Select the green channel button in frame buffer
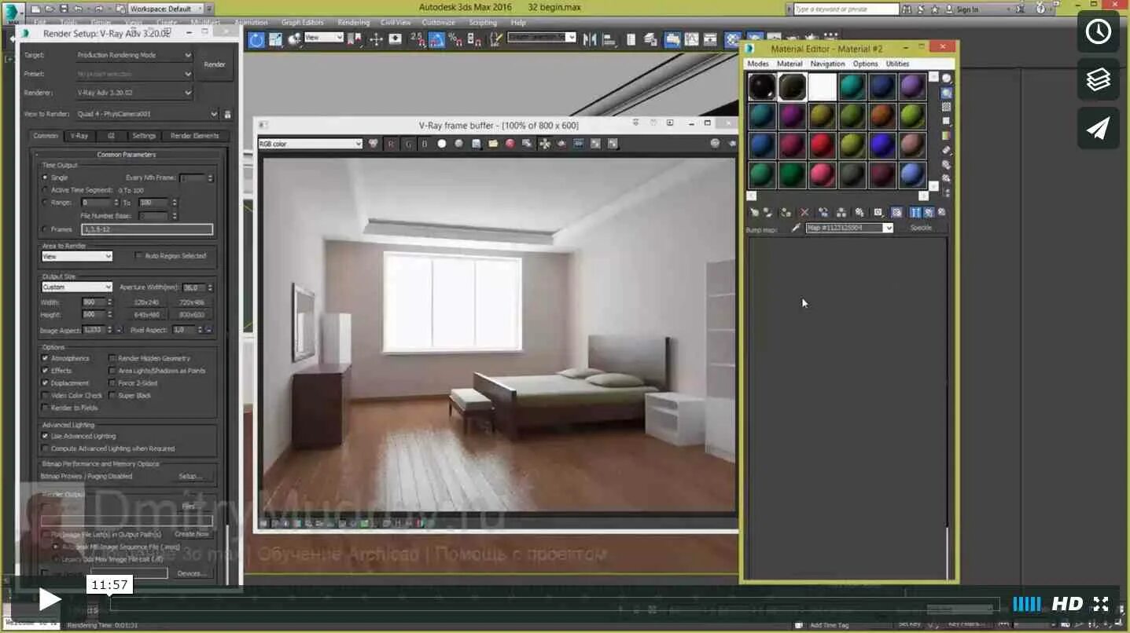Screen dimensions: 1130x633 pos(408,144)
